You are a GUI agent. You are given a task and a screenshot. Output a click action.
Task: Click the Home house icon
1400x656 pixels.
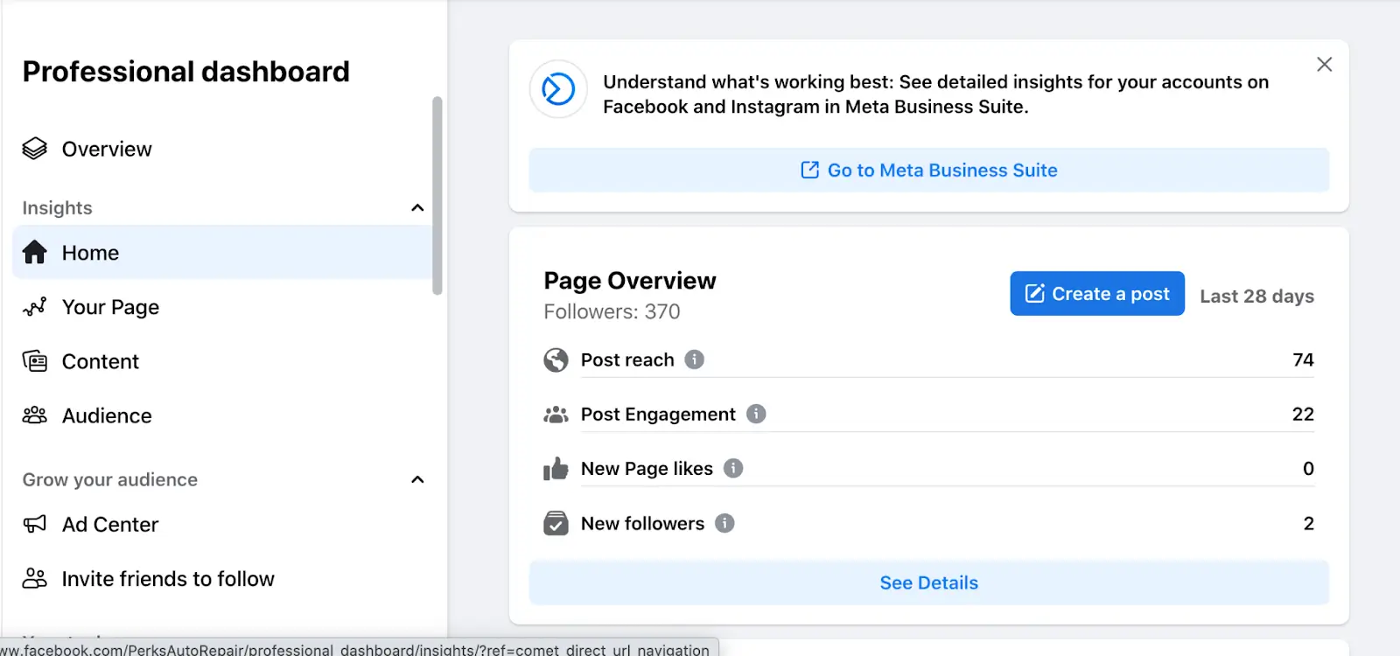[35, 253]
